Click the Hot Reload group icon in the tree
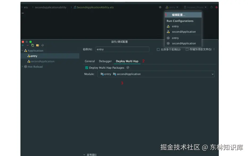This screenshot has height=156, width=248. pos(26,67)
